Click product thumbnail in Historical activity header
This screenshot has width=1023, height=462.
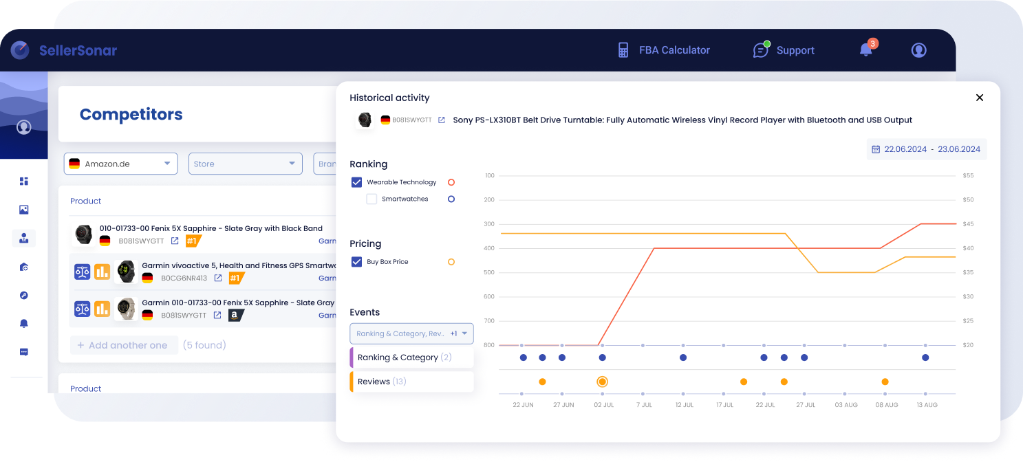tap(365, 120)
